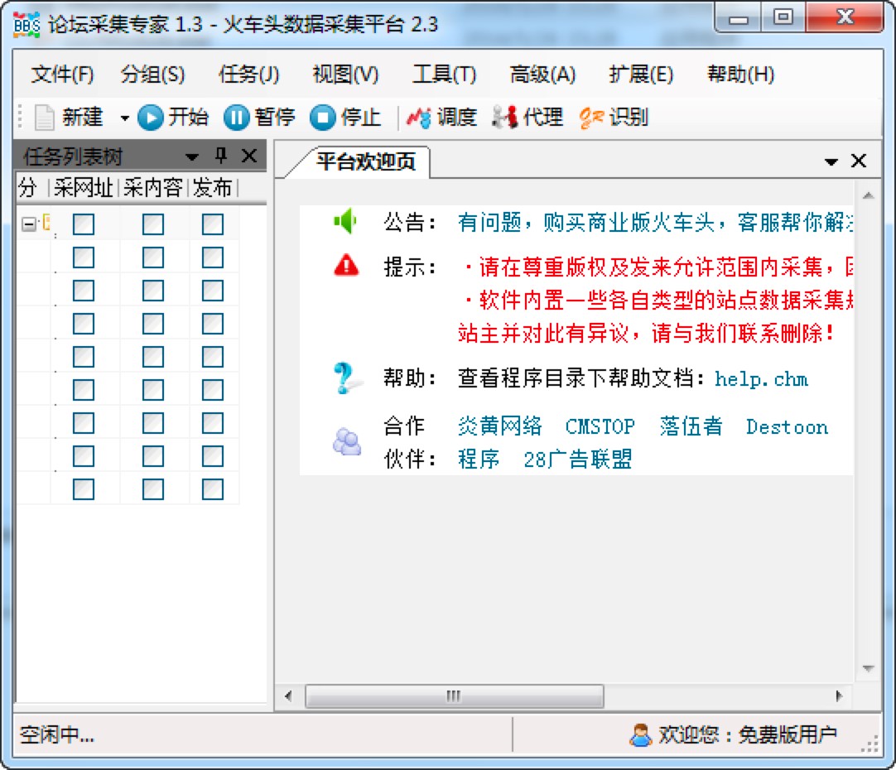The height and width of the screenshot is (770, 896).
Task: Open the 落伍者 partner link
Action: (x=691, y=426)
